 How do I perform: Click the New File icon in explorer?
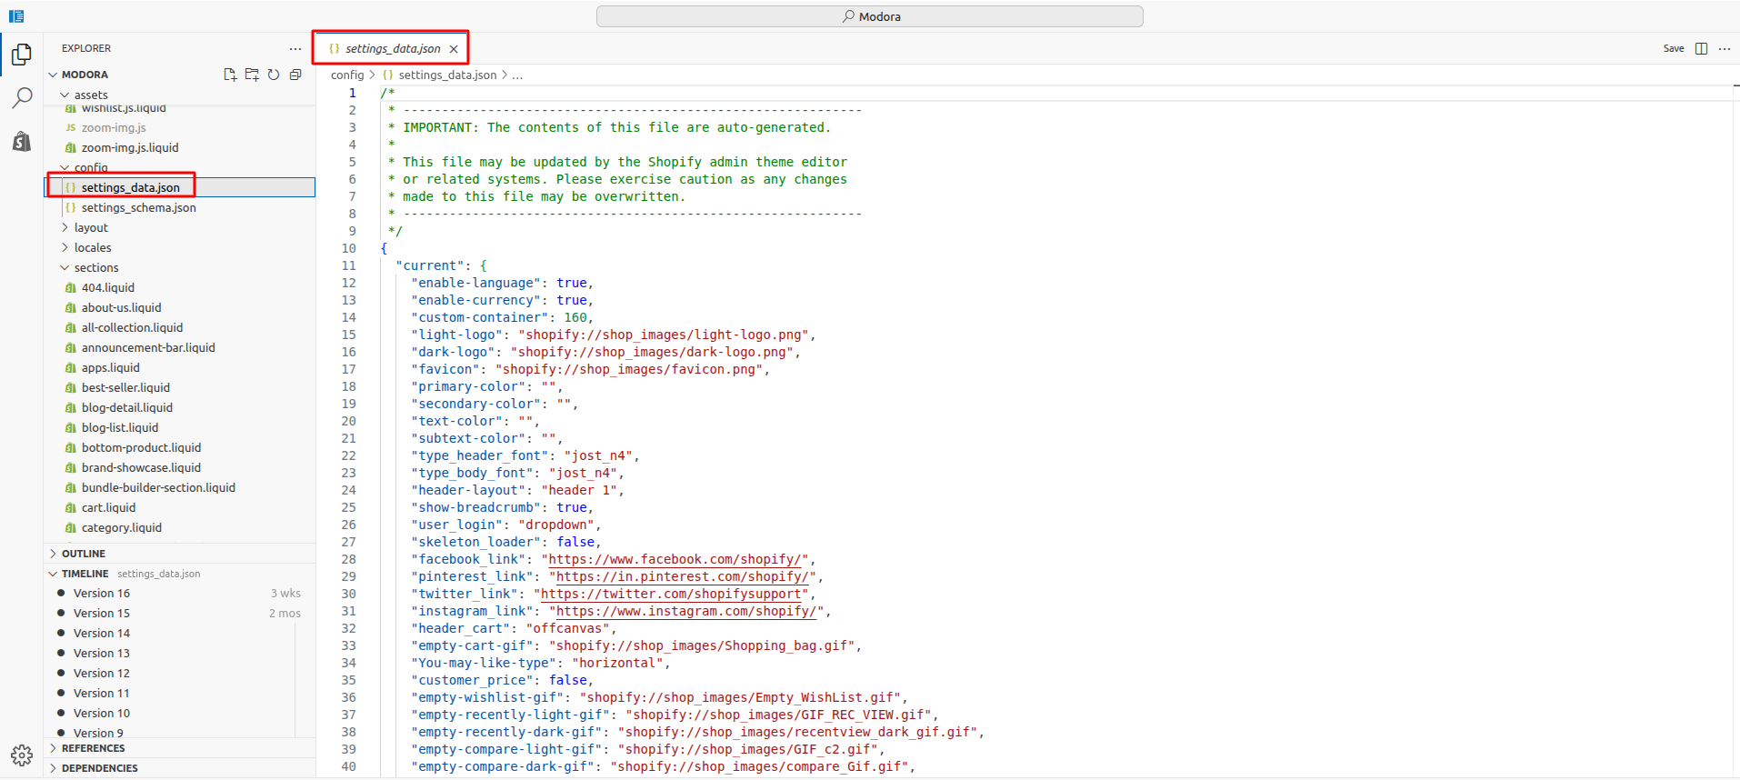[230, 75]
